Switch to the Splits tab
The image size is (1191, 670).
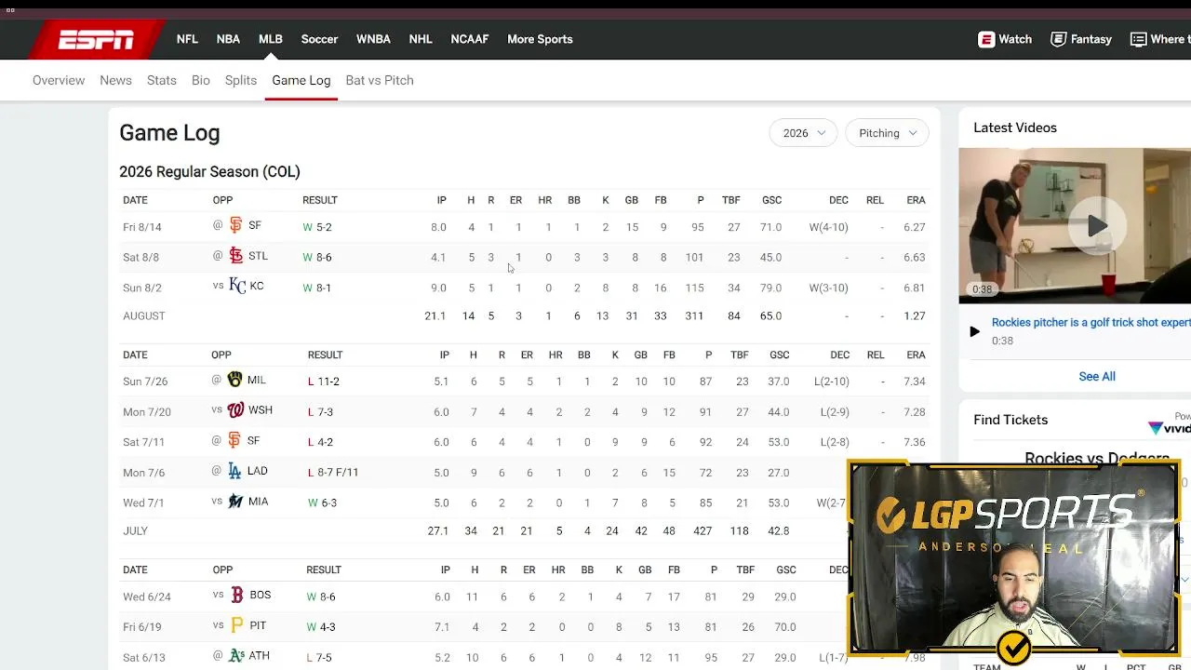point(241,80)
